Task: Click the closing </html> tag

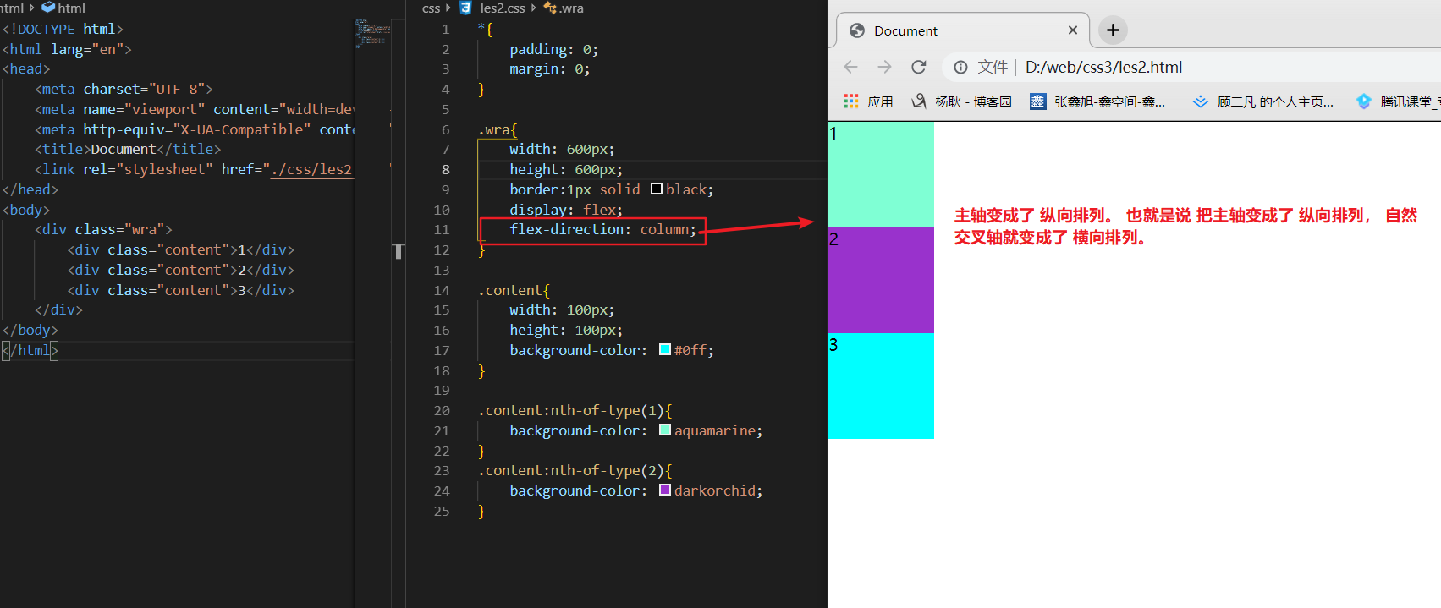Action: coord(30,350)
